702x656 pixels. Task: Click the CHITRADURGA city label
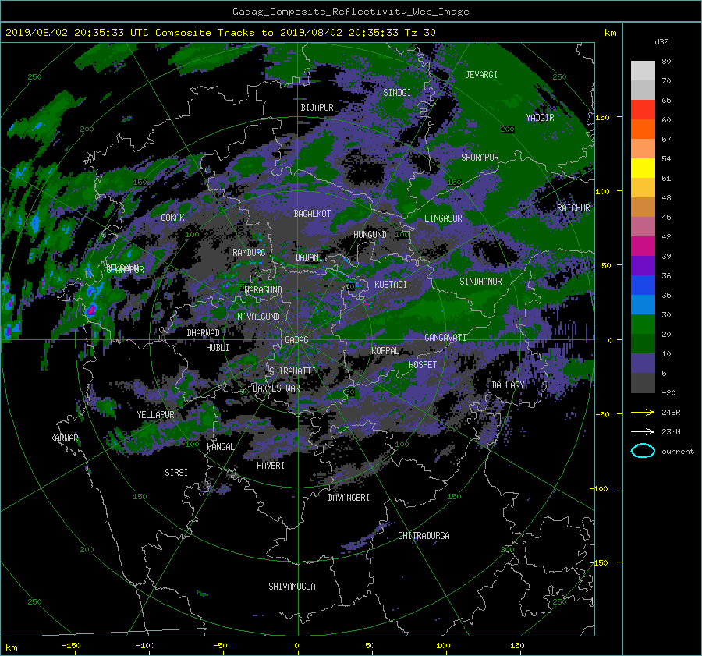pos(424,536)
